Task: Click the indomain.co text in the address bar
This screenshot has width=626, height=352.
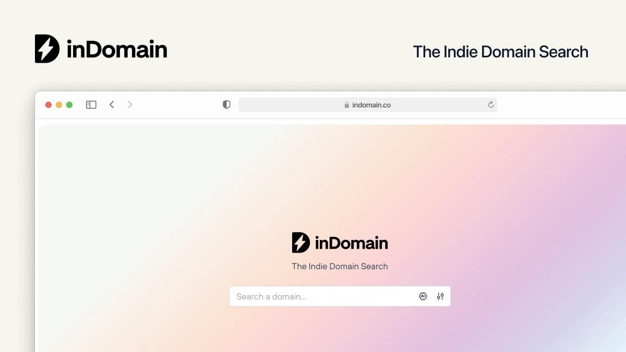Action: [x=371, y=105]
